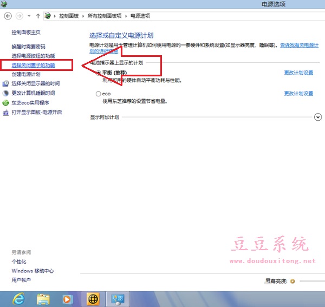The width and height of the screenshot is (325, 307).
Task: Click the Up one level arrow
Action: [x=38, y=16]
